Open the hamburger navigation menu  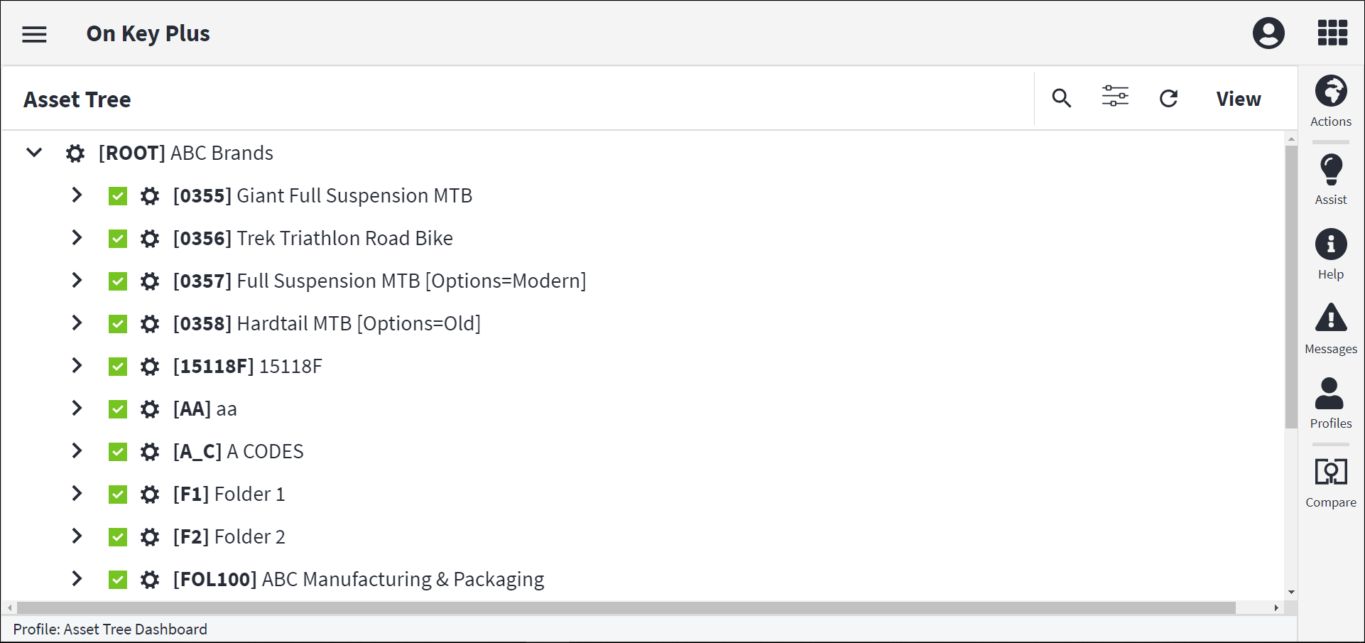click(x=34, y=34)
